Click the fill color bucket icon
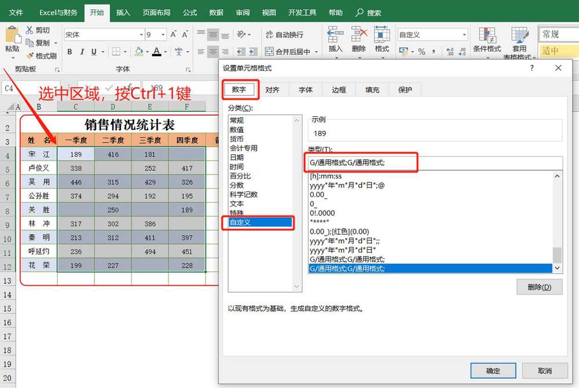This screenshot has width=579, height=388. (x=139, y=52)
